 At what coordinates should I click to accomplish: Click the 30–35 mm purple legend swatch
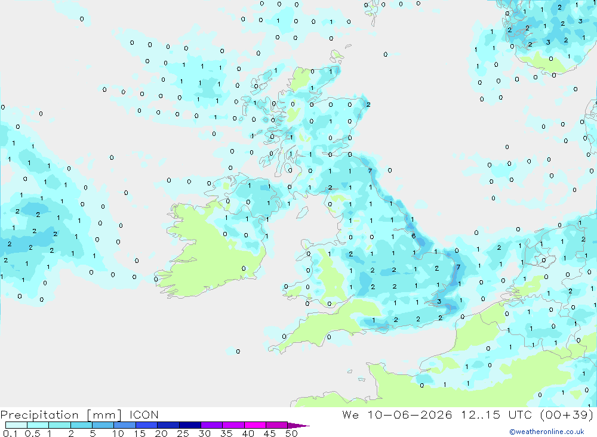pyautogui.click(x=211, y=425)
